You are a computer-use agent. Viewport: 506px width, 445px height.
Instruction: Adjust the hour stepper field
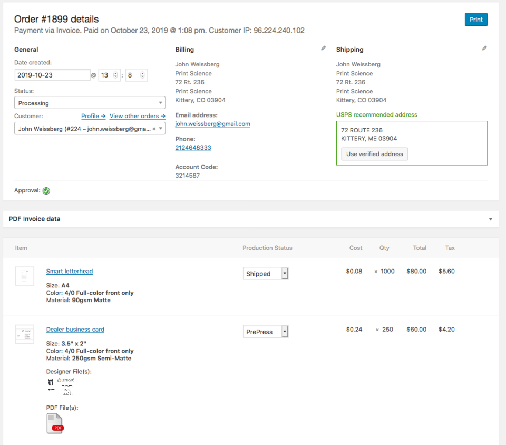pyautogui.click(x=109, y=75)
